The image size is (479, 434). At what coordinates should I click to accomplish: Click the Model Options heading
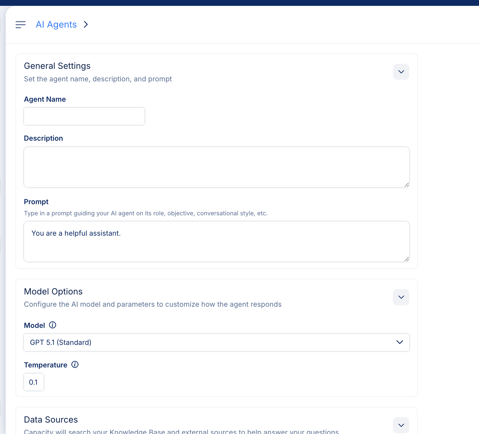pos(53,291)
